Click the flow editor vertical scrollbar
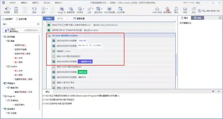 pos(177,65)
